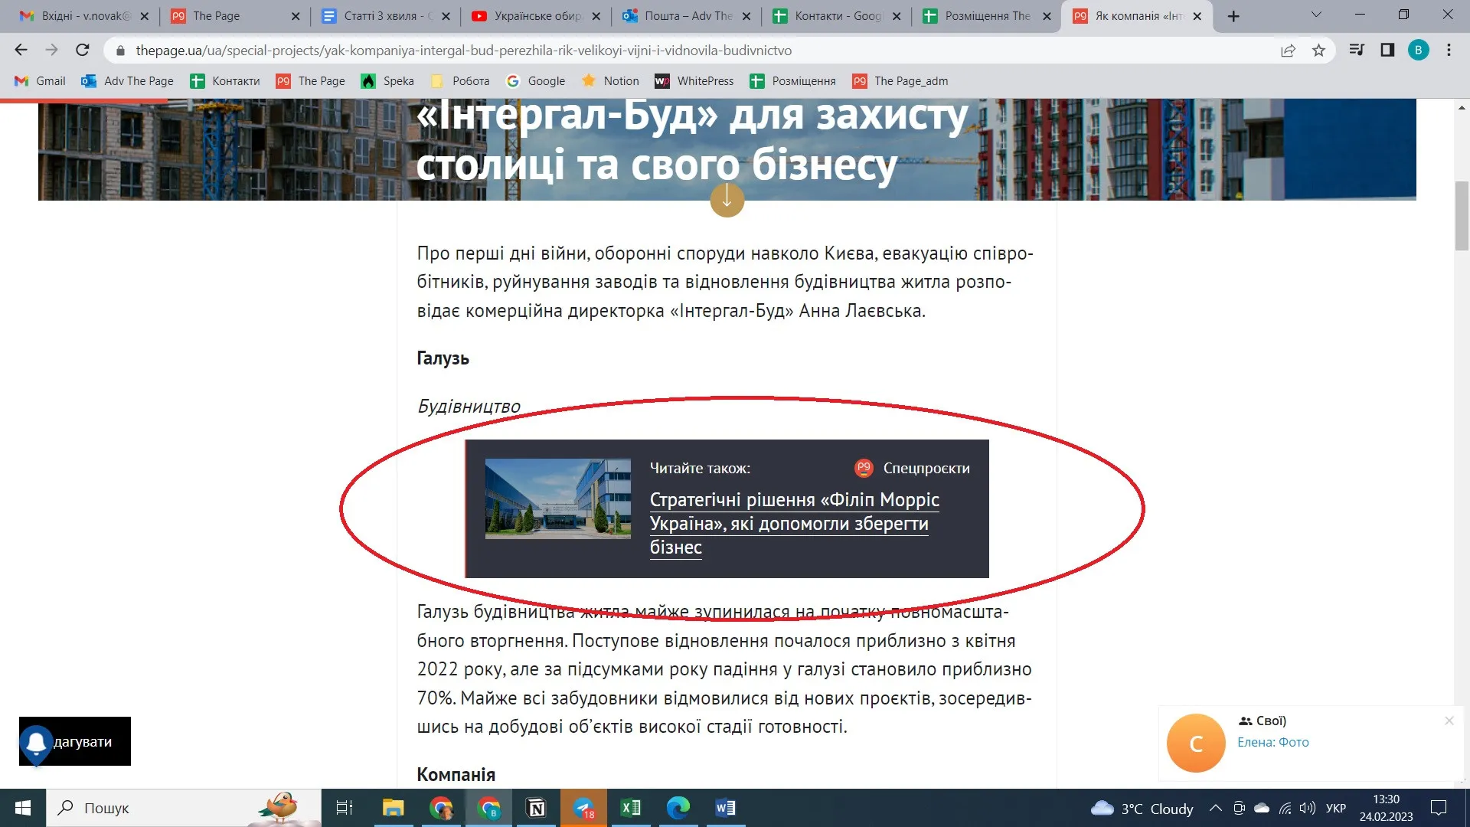
Task: Click the factory building thumbnail image
Action: click(x=557, y=498)
